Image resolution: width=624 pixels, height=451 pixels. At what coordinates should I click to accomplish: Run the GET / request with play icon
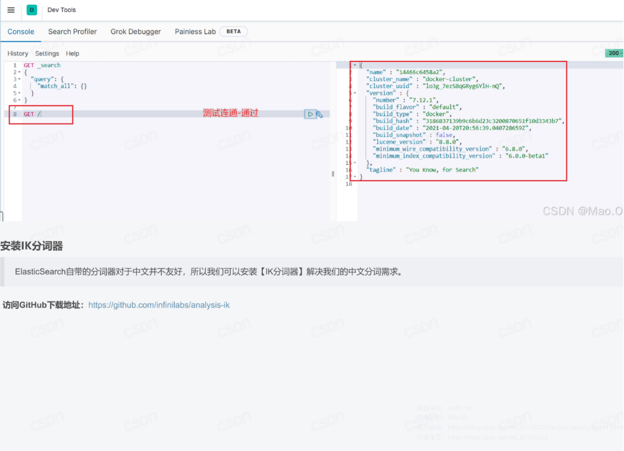tap(310, 114)
